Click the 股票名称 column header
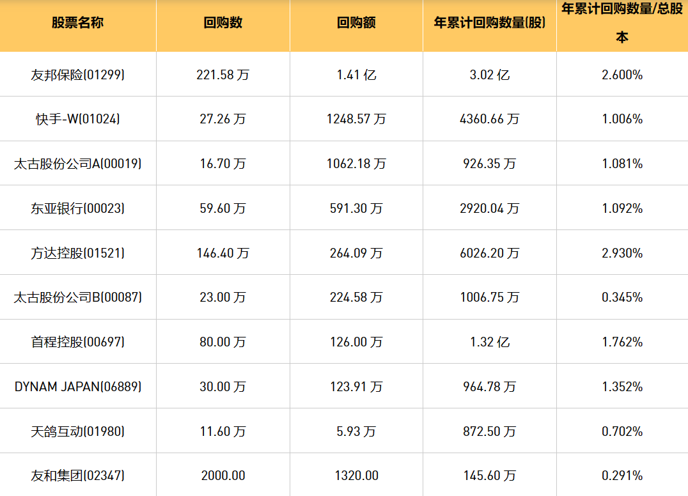This screenshot has height=496, width=688. pyautogui.click(x=77, y=23)
